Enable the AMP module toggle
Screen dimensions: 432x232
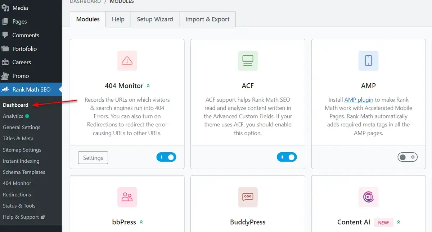tap(408, 157)
